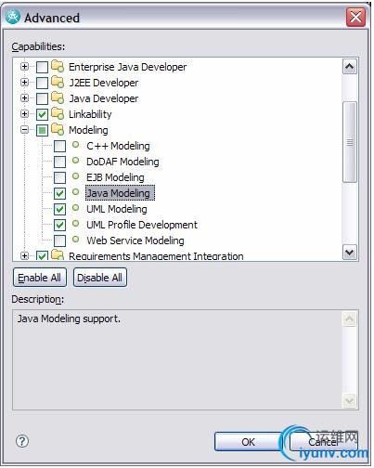Click the capabilities list scroll down arrow

point(350,253)
